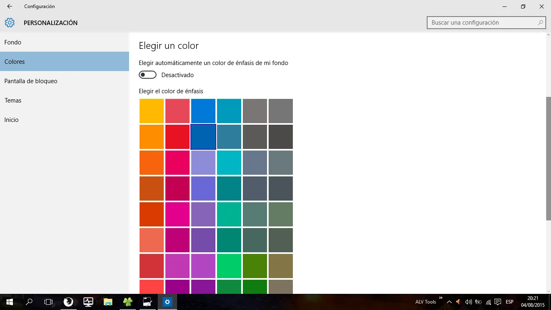Open the notifications icon in the system tray

click(497, 302)
